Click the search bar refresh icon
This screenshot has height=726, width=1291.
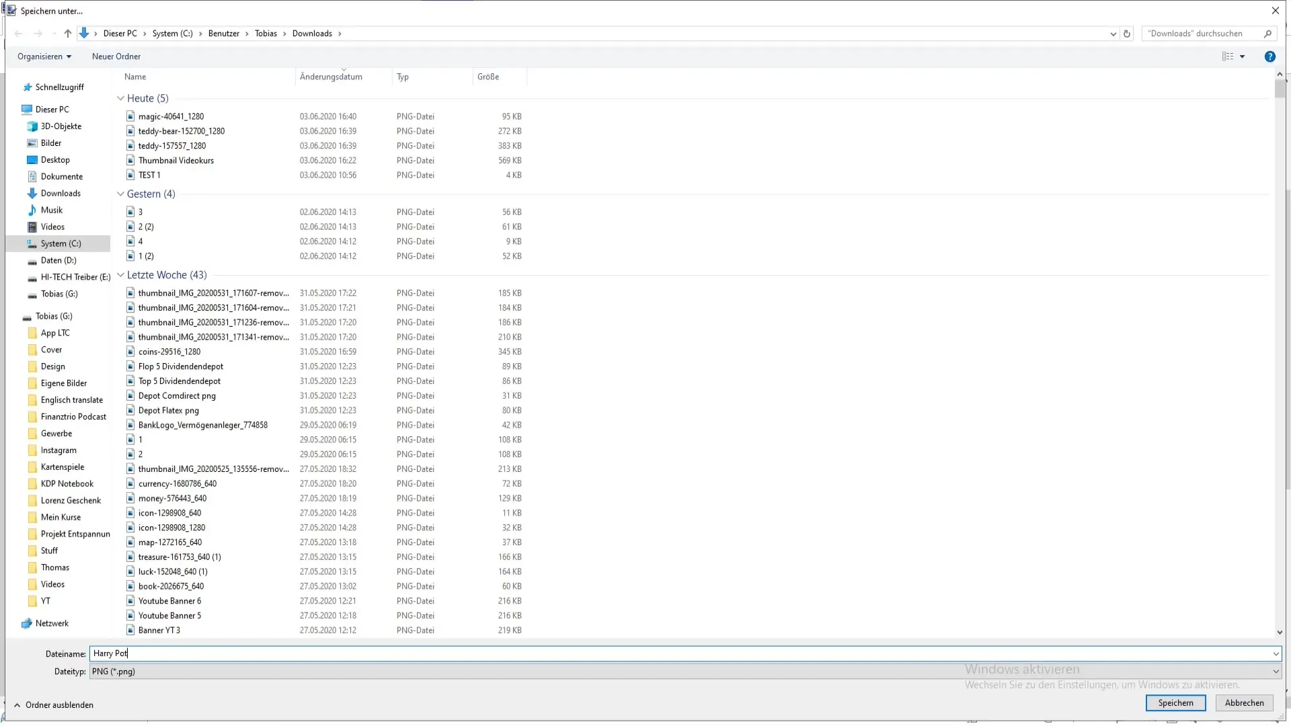coord(1128,34)
